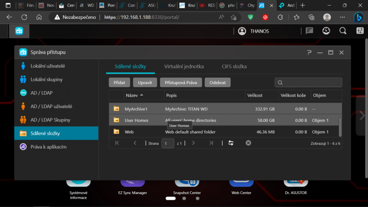This screenshot has height=207, width=368.
Task: Open the help question mark icon
Action: tap(309, 52)
